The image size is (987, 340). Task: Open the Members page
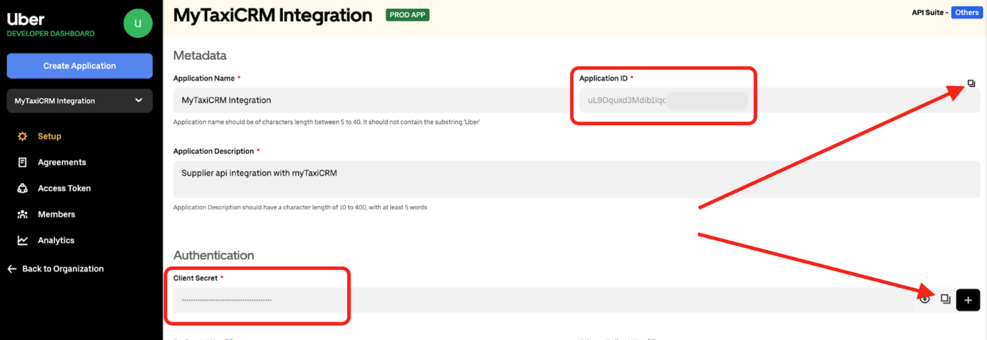56,214
